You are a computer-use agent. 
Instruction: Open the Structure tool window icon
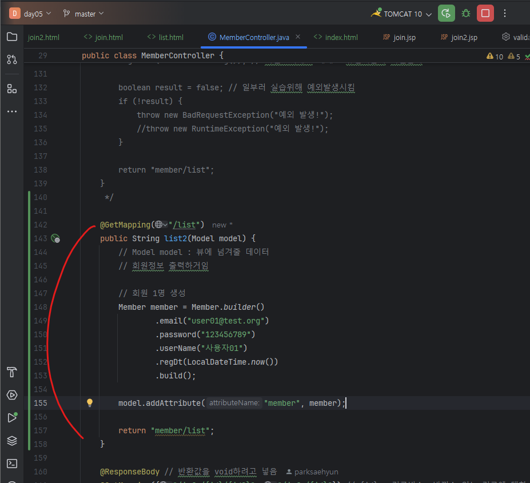tap(12, 89)
